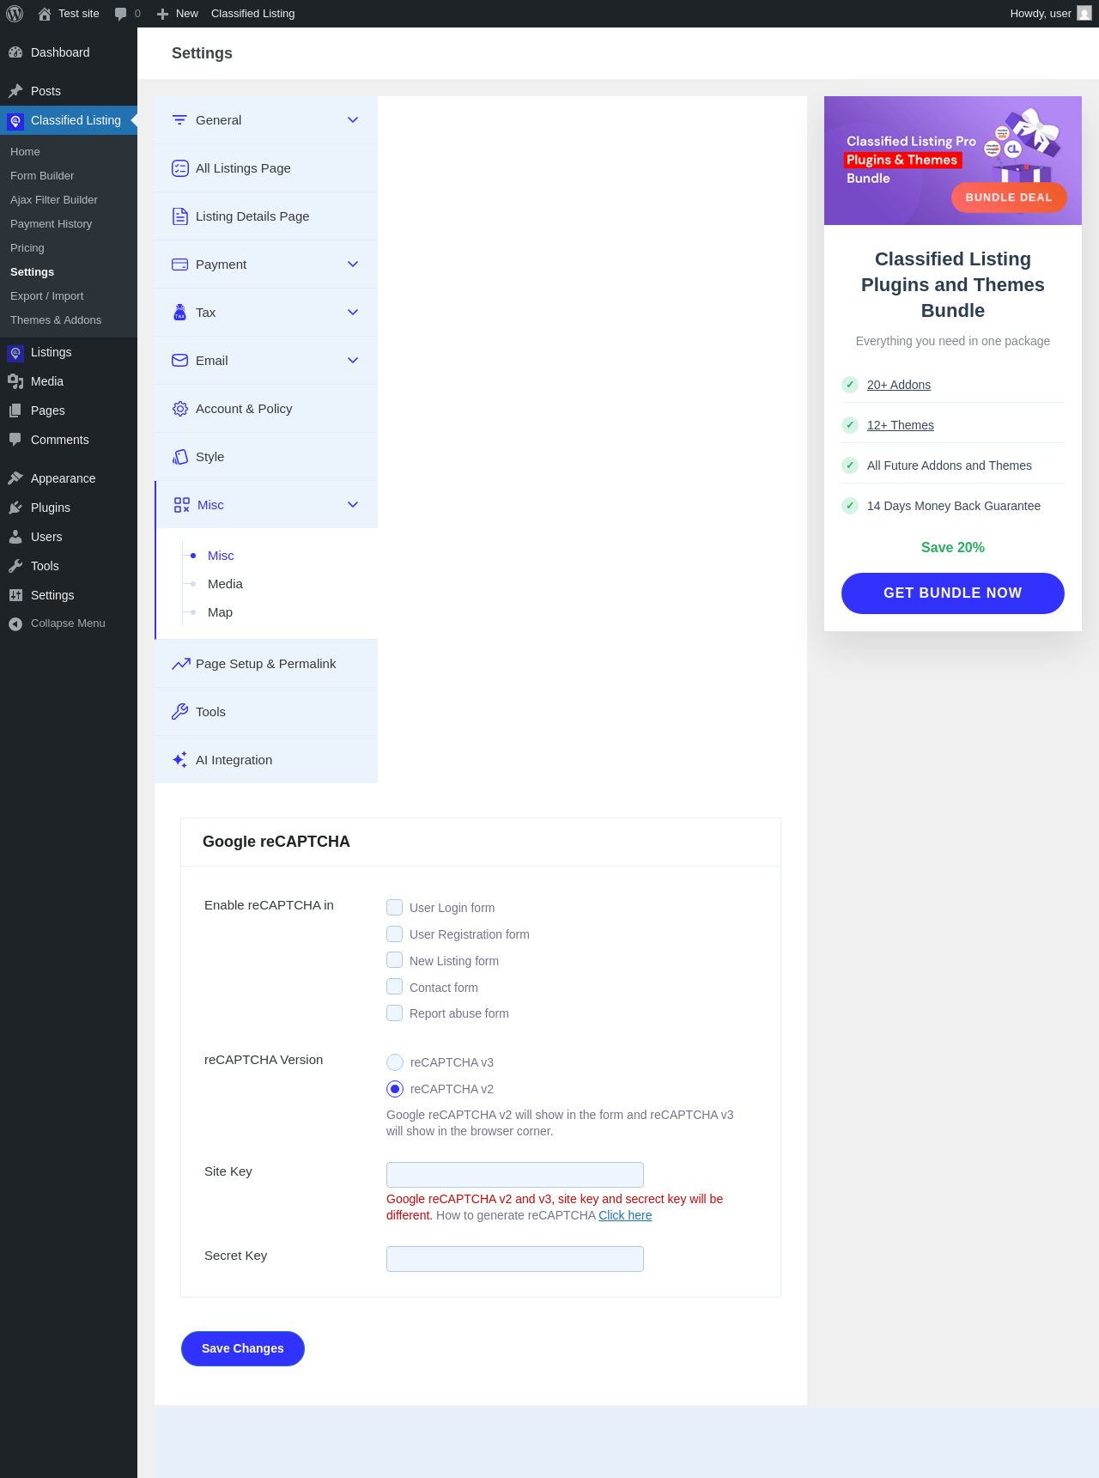Click the comments bubble icon in admin bar

[121, 14]
